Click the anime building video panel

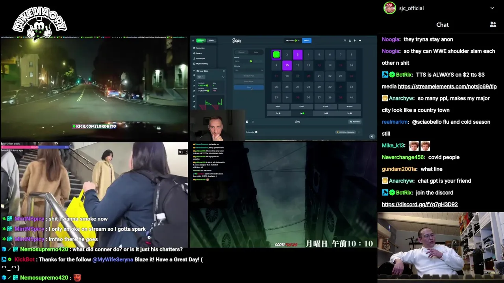coord(283,195)
